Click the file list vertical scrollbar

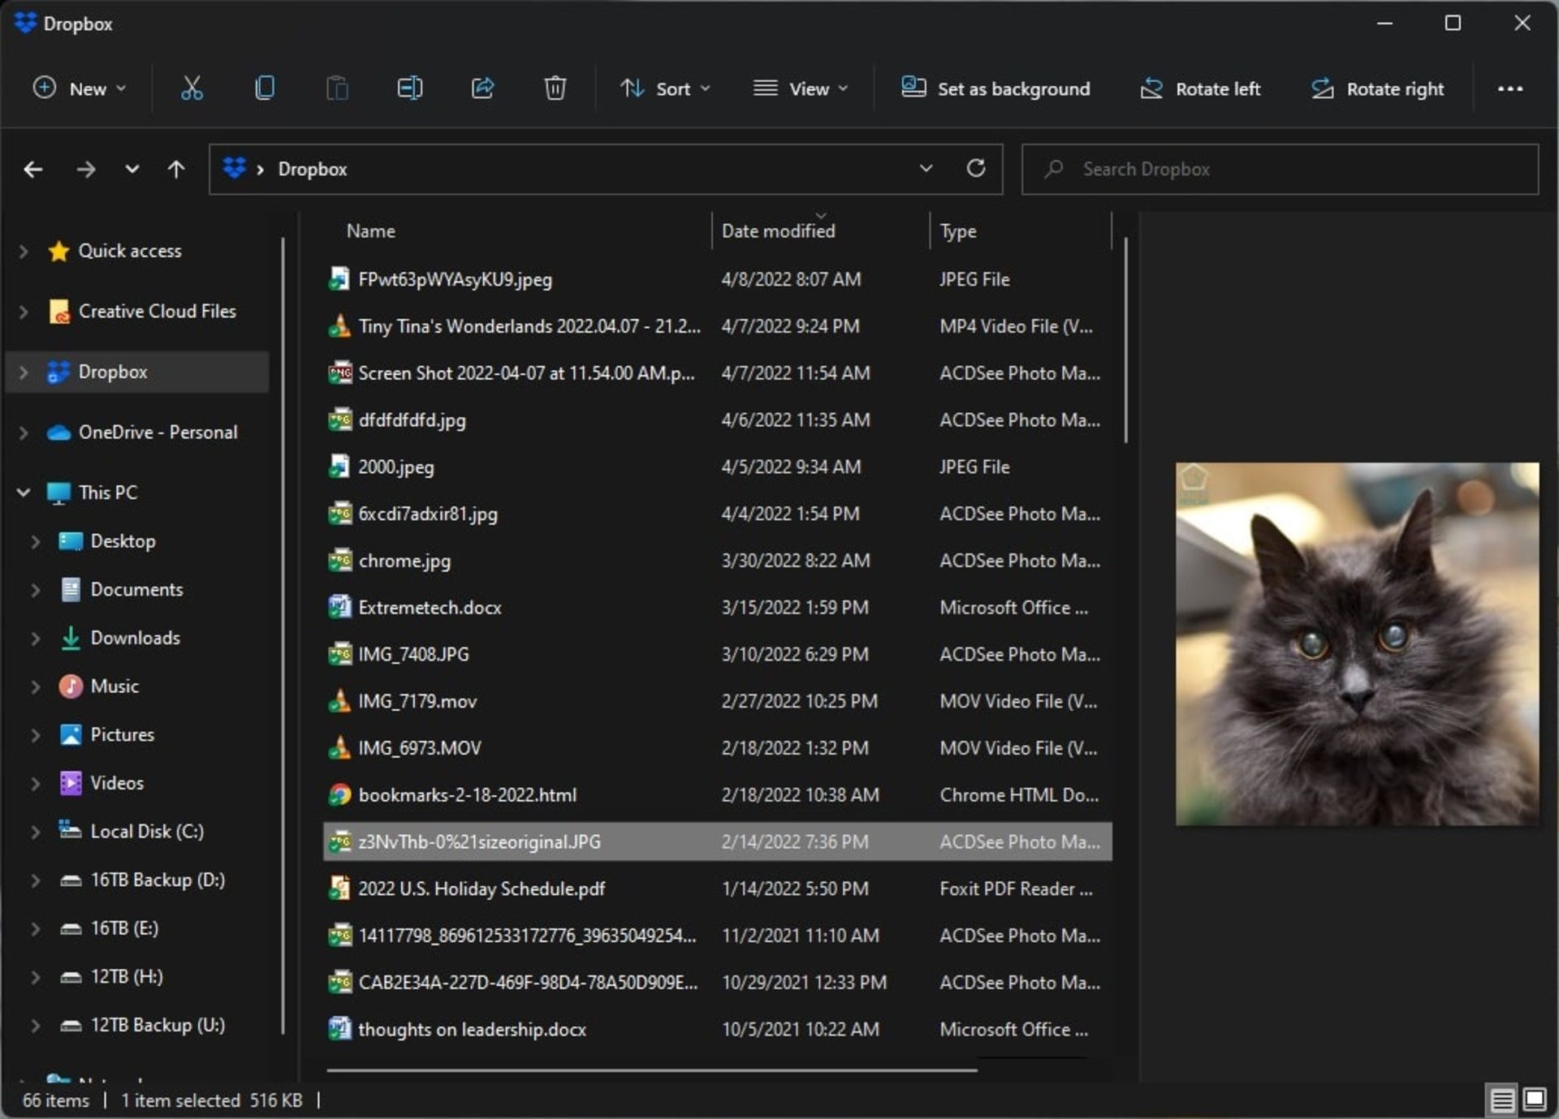tap(1125, 340)
